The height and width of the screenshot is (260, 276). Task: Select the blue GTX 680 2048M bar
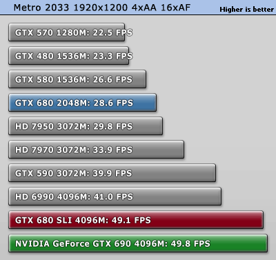83,103
